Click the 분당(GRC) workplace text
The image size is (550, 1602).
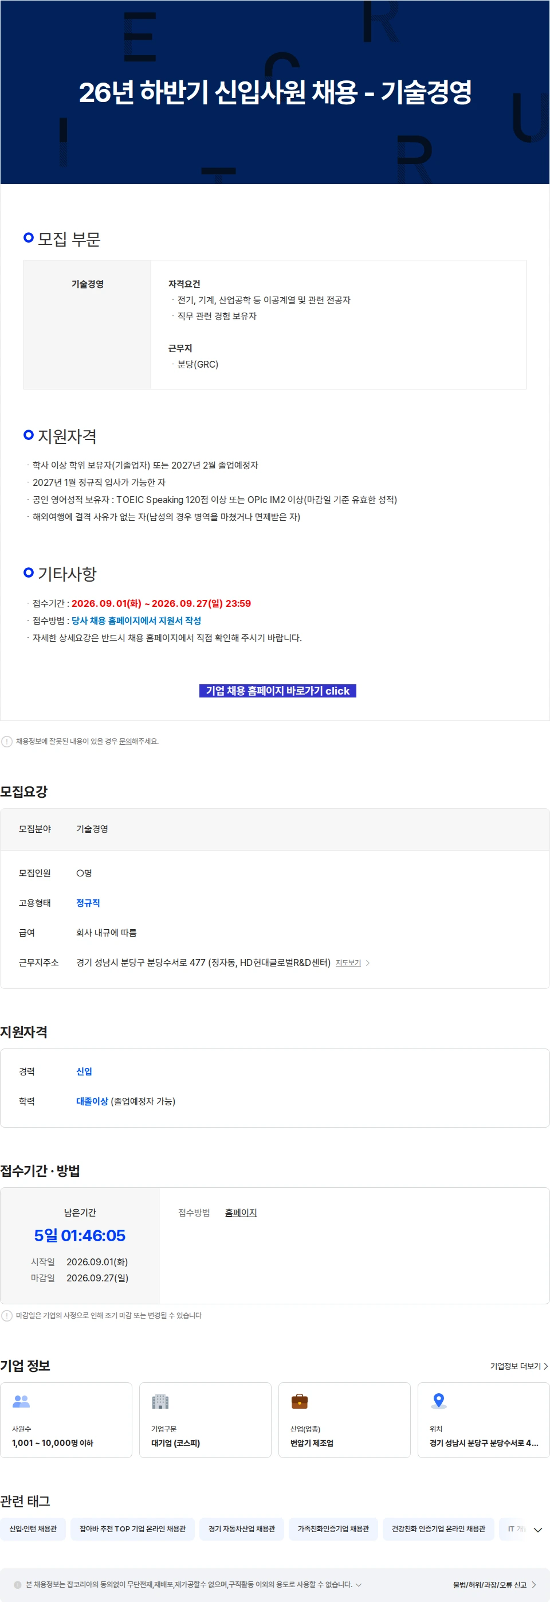pos(198,364)
